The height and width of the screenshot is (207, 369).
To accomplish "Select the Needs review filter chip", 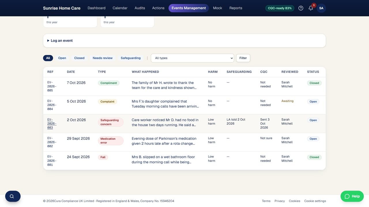I will click(x=103, y=58).
